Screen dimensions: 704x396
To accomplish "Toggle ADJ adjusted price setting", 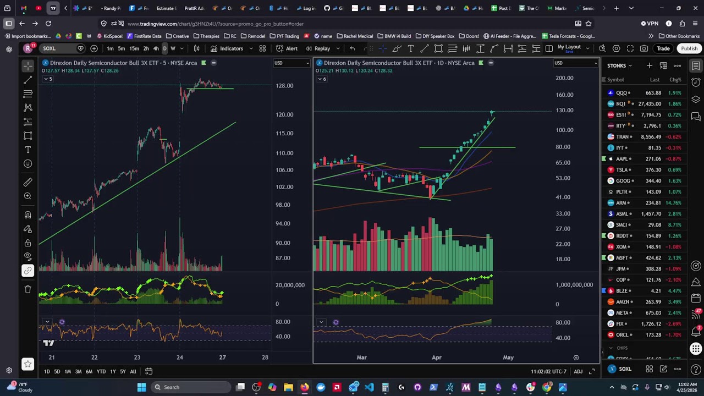I will click(x=578, y=372).
